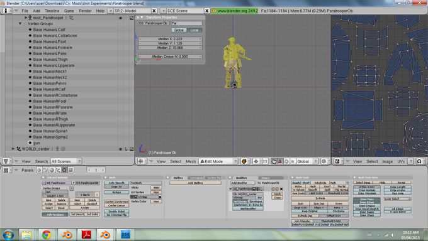
Task: Open the Search menu in Outliner header
Action: (x=42, y=161)
